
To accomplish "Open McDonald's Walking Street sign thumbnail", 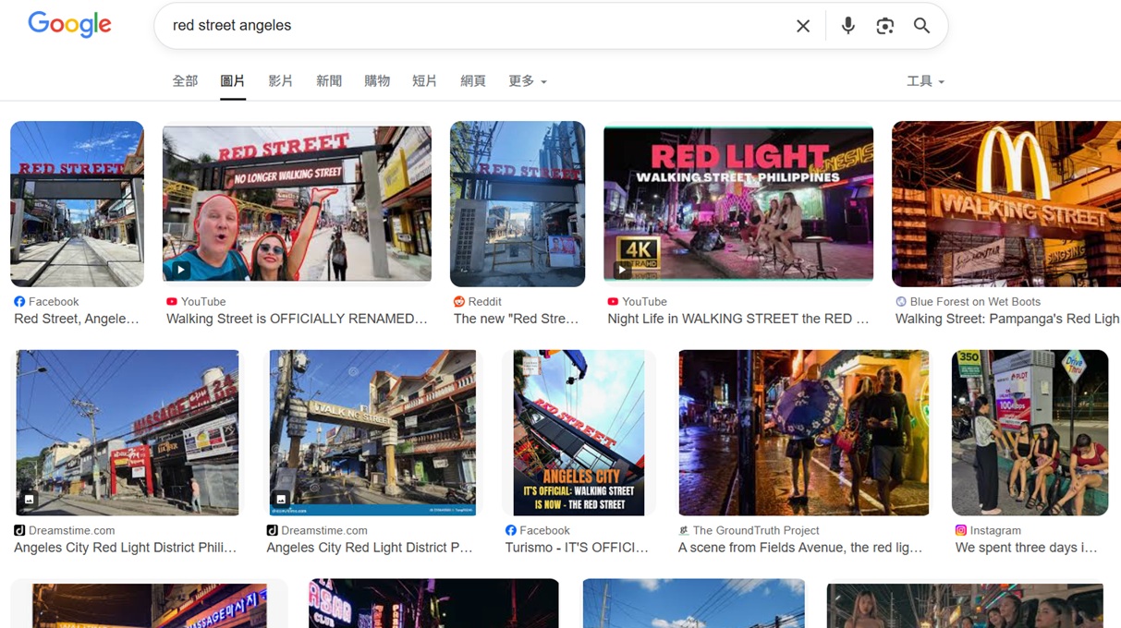I will point(1006,204).
